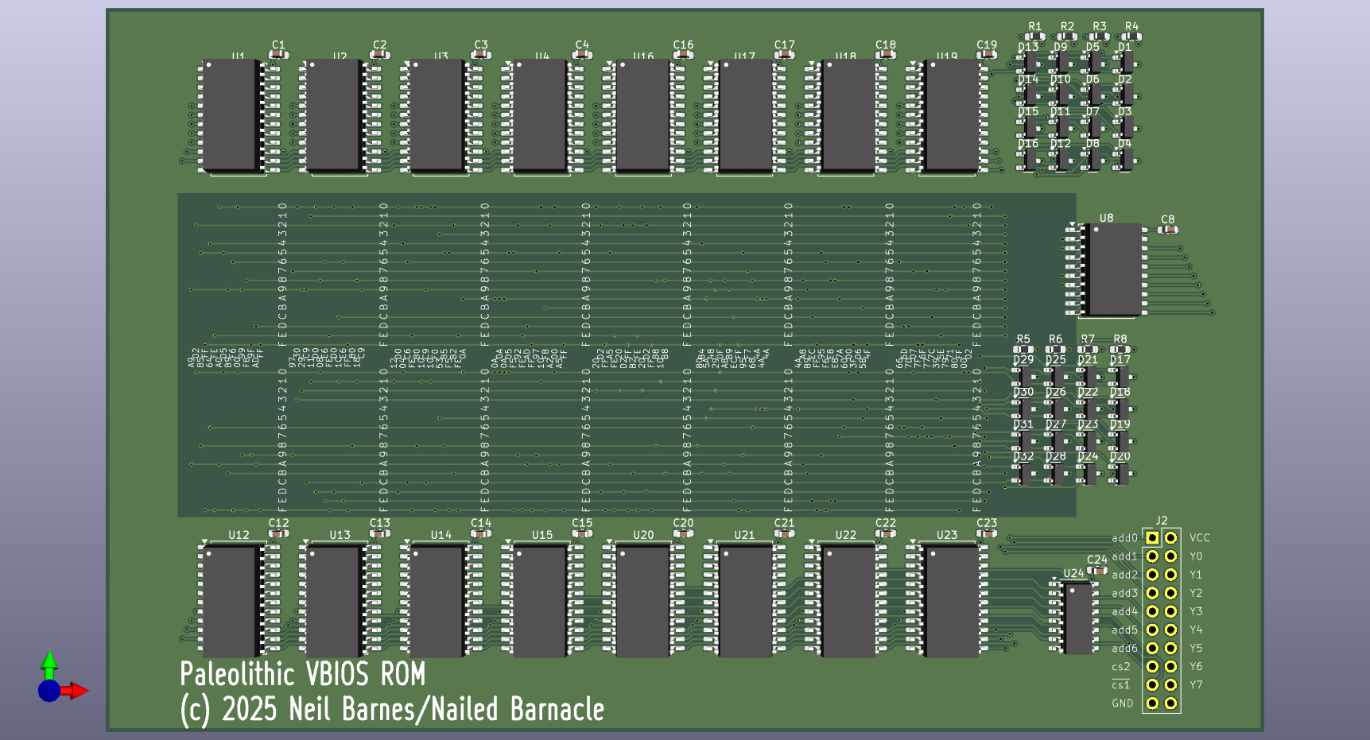The height and width of the screenshot is (740, 1370).
Task: Click the J2 header pin beside the VCC label
Action: (1170, 538)
